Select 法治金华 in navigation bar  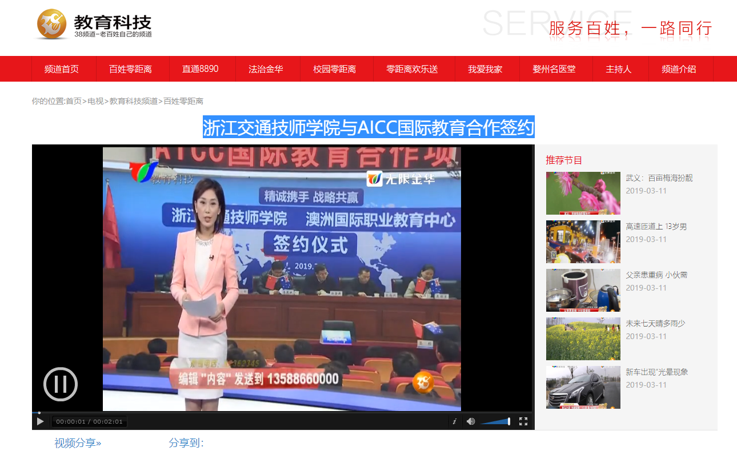click(x=266, y=69)
